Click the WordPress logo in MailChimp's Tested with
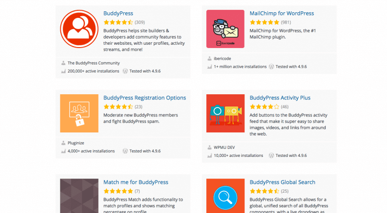 pos(271,66)
